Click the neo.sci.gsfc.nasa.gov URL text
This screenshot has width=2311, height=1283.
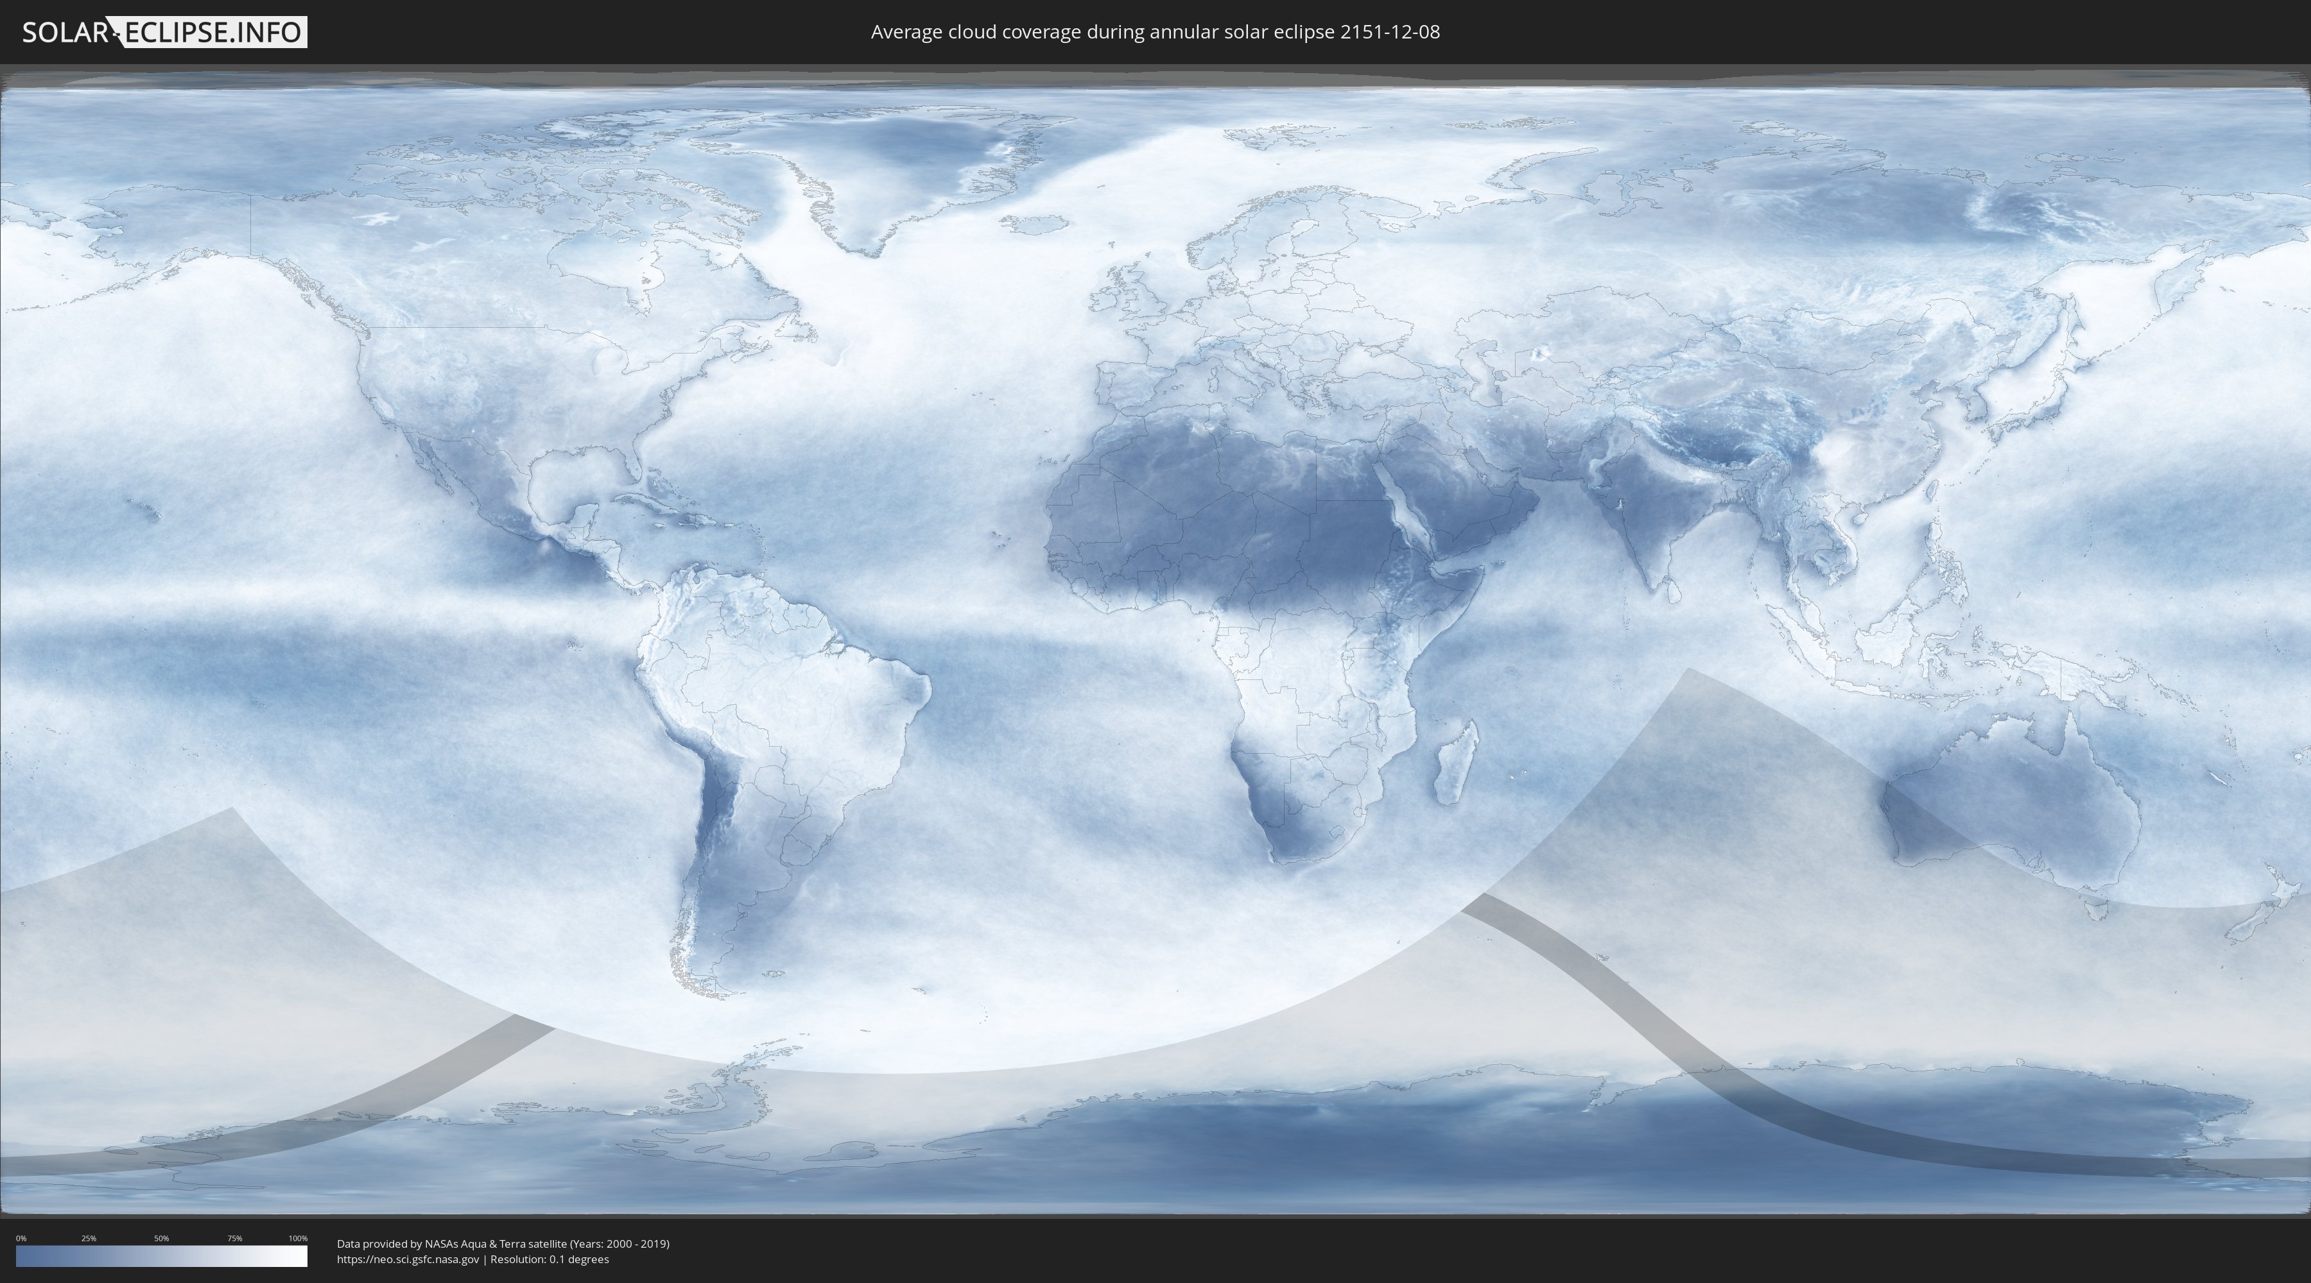(408, 1259)
